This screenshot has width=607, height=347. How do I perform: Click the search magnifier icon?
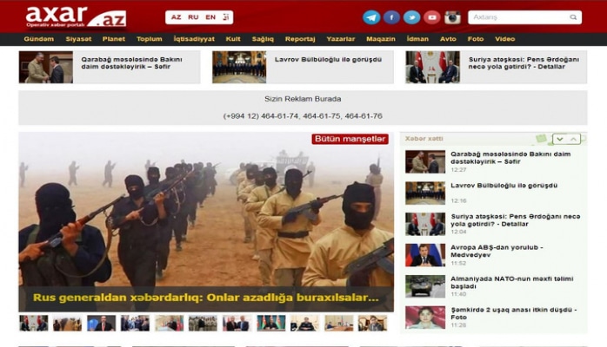pos(574,17)
